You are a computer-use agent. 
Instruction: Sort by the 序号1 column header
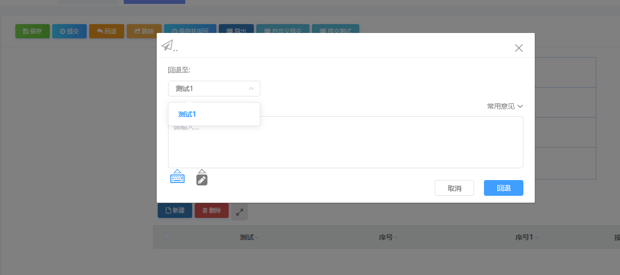[x=526, y=238]
